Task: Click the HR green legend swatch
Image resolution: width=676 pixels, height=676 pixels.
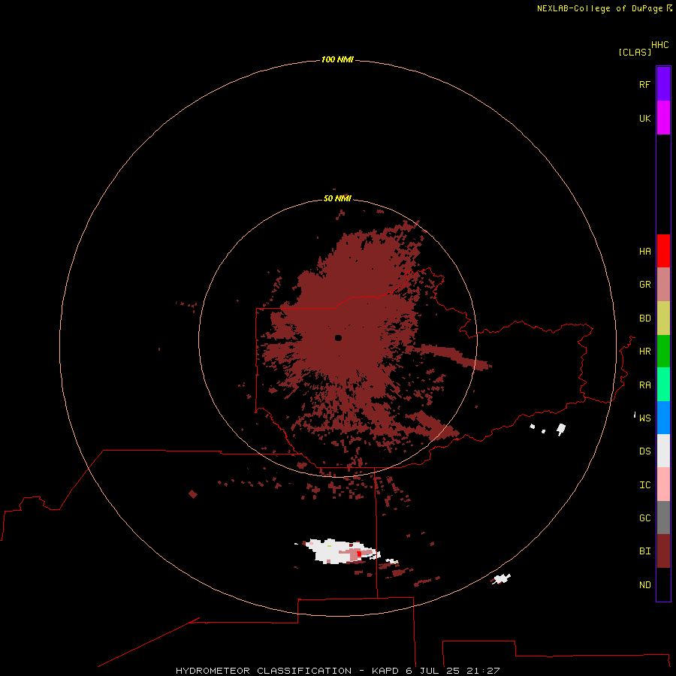Action: 663,352
